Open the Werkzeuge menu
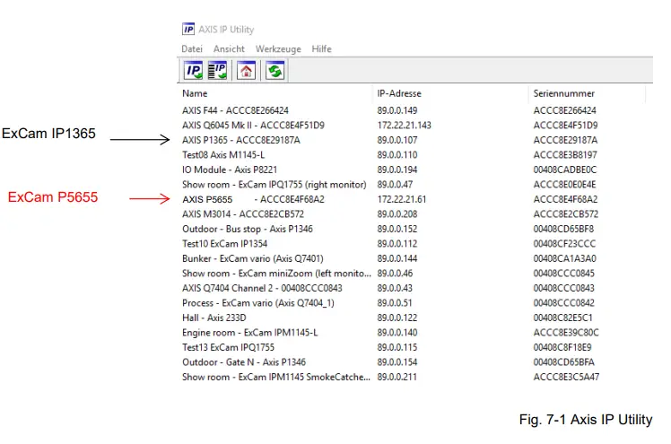 click(x=278, y=49)
